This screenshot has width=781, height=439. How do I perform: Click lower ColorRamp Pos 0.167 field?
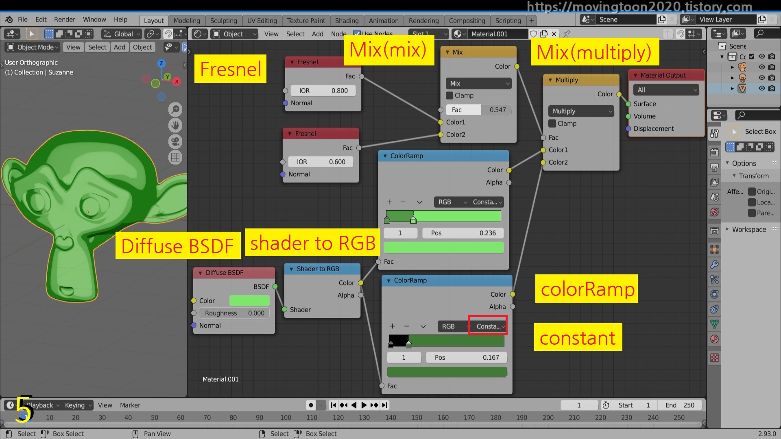466,357
